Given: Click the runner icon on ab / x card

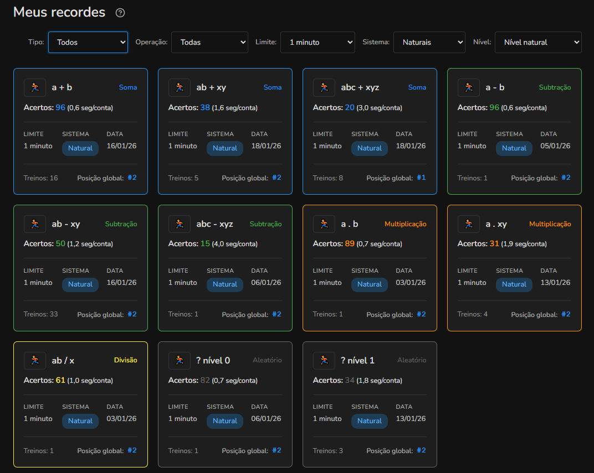Looking at the screenshot, I should (35, 361).
